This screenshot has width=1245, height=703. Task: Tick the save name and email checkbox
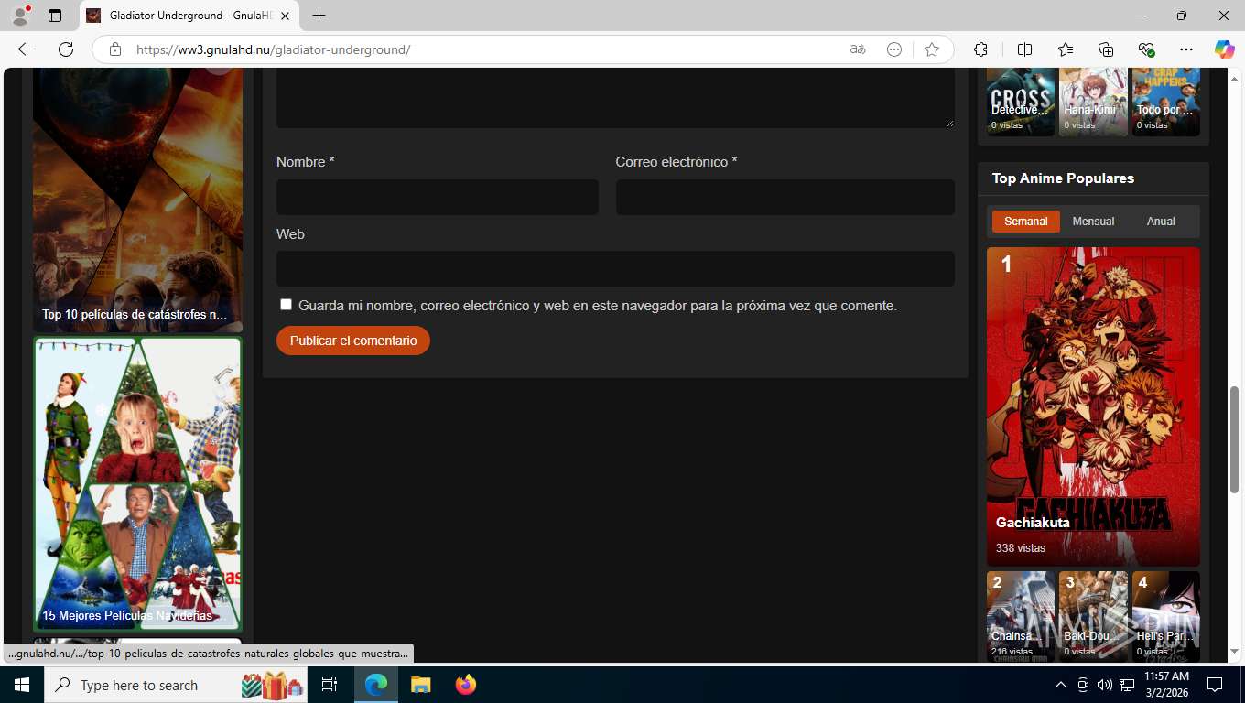286,305
